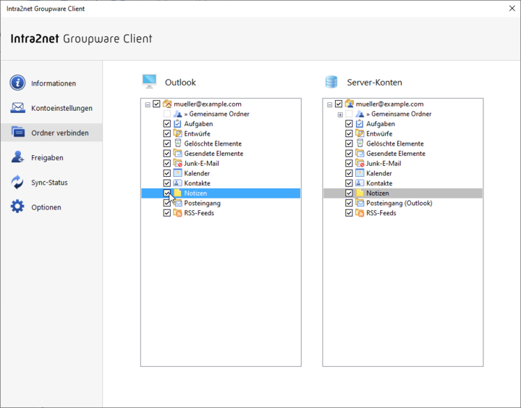This screenshot has height=408, width=521.
Task: Select Gesendete Elemente folder in Outlook tree
Action: [213, 154]
